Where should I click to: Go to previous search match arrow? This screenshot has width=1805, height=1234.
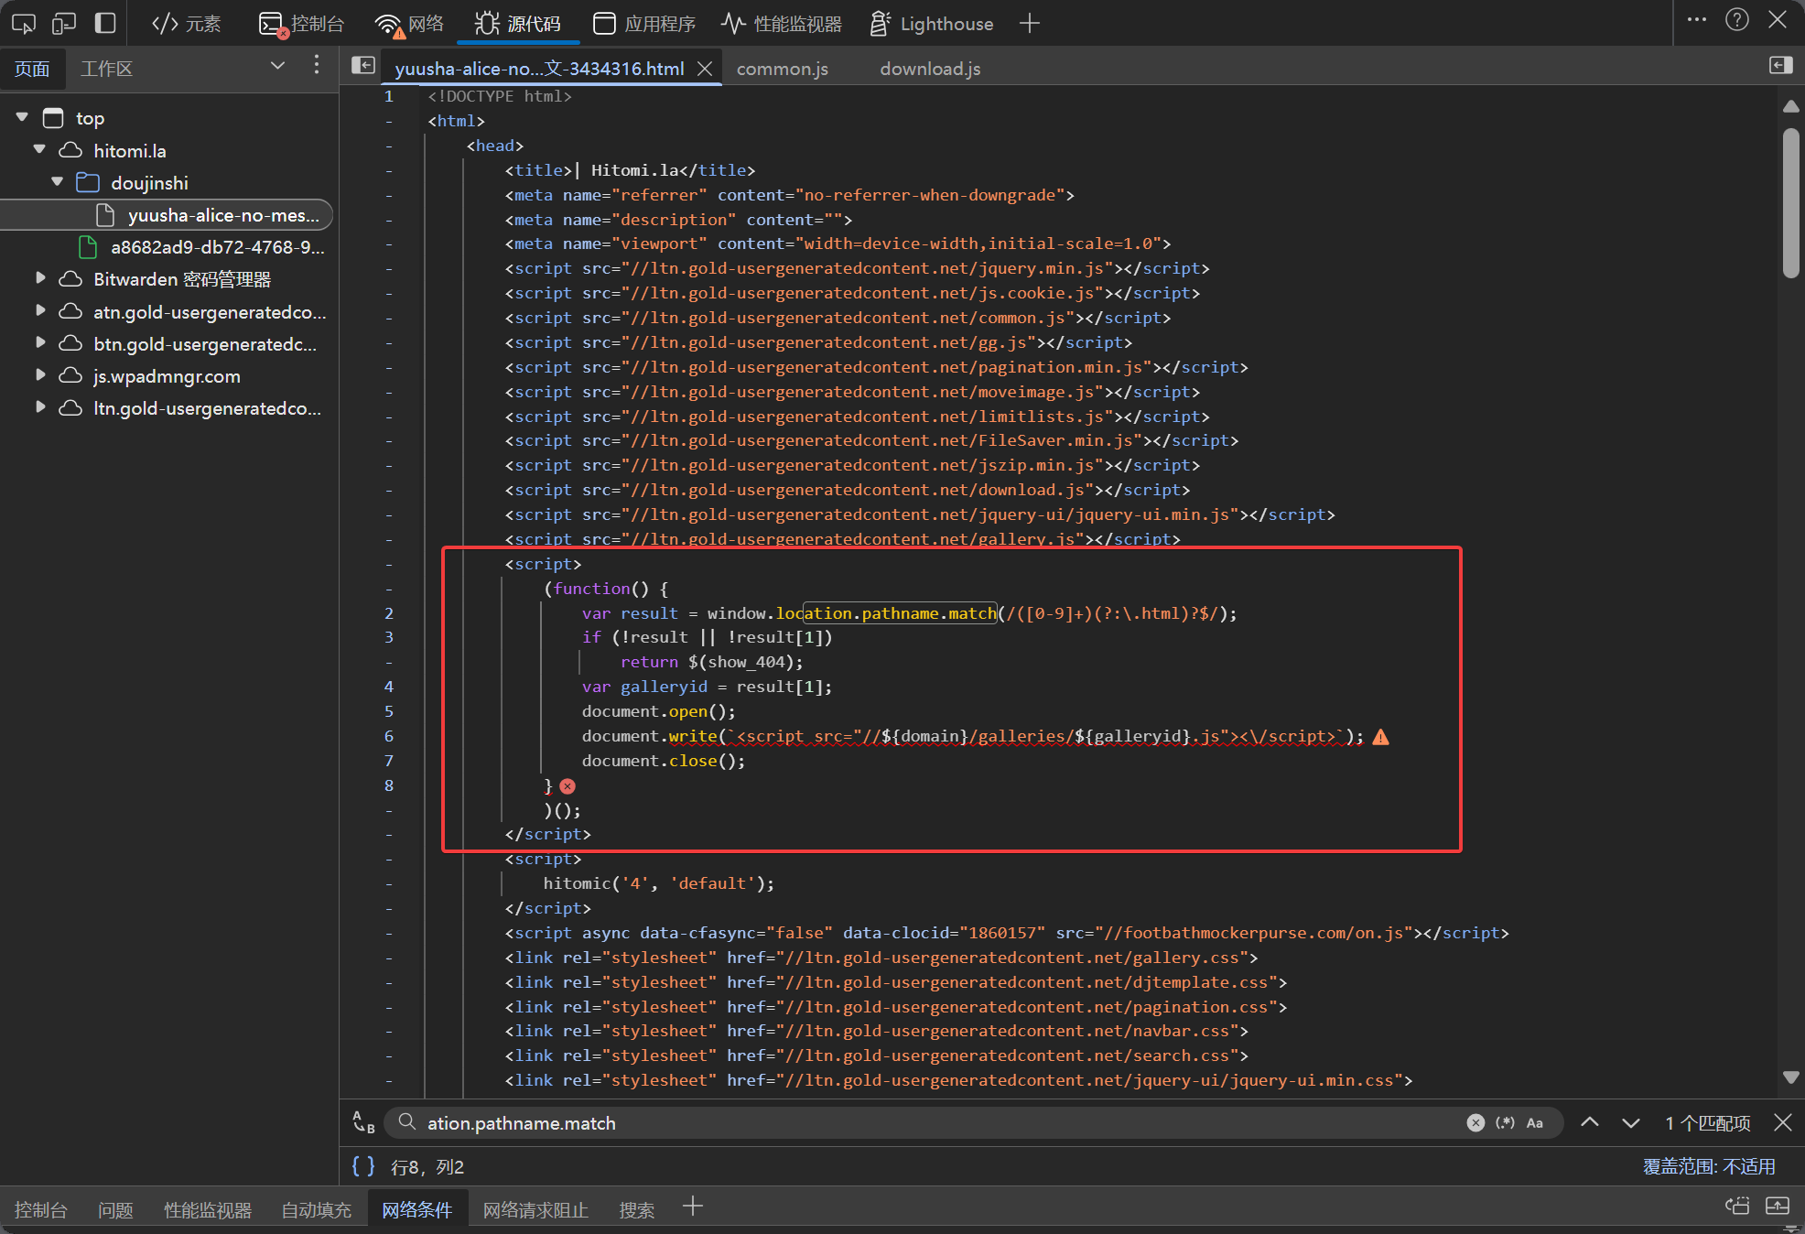[x=1590, y=1122]
